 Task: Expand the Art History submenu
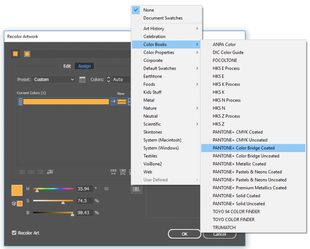[x=167, y=29]
